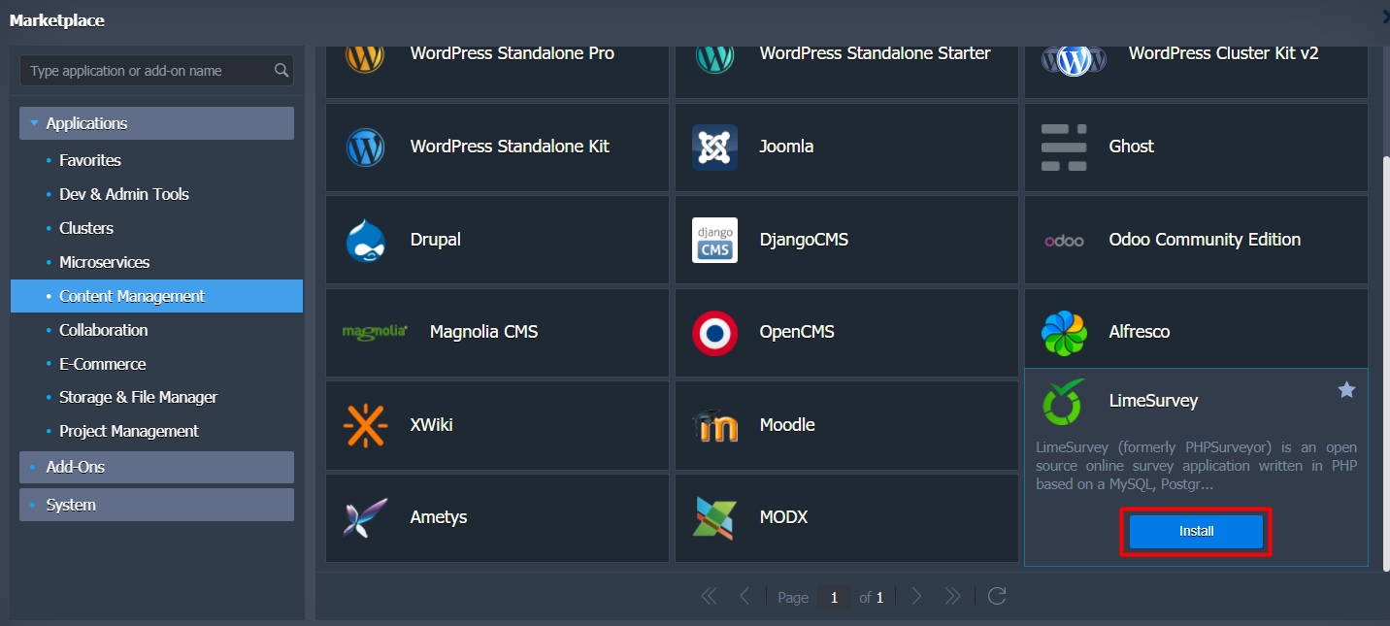
Task: Click the Ghost logo icon
Action: 1064,148
